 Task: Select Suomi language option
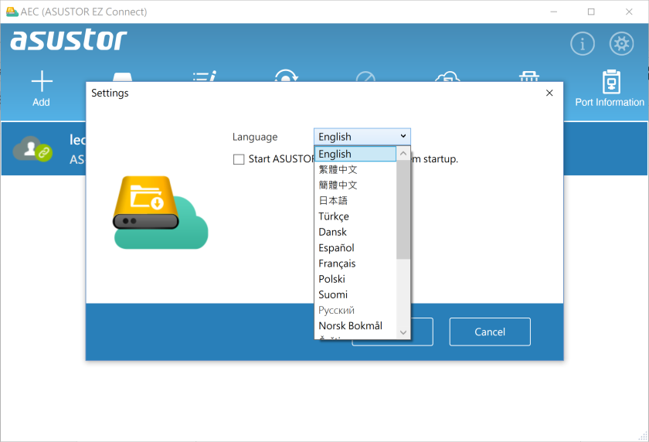tap(355, 294)
